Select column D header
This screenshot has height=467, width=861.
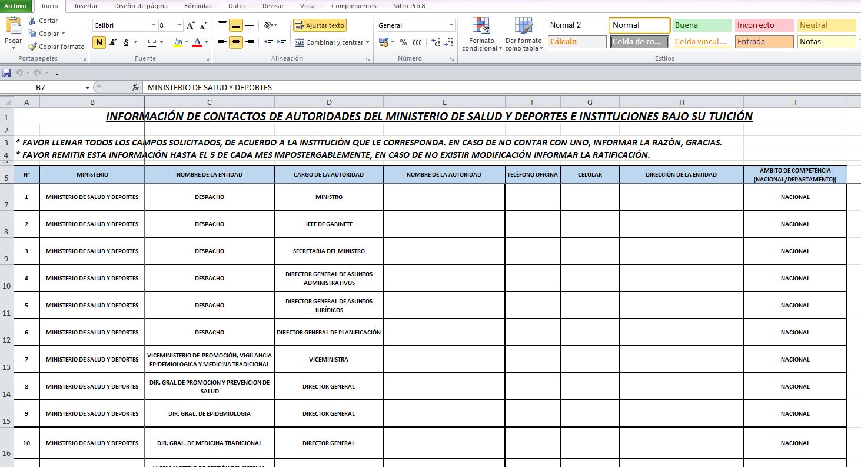[329, 102]
